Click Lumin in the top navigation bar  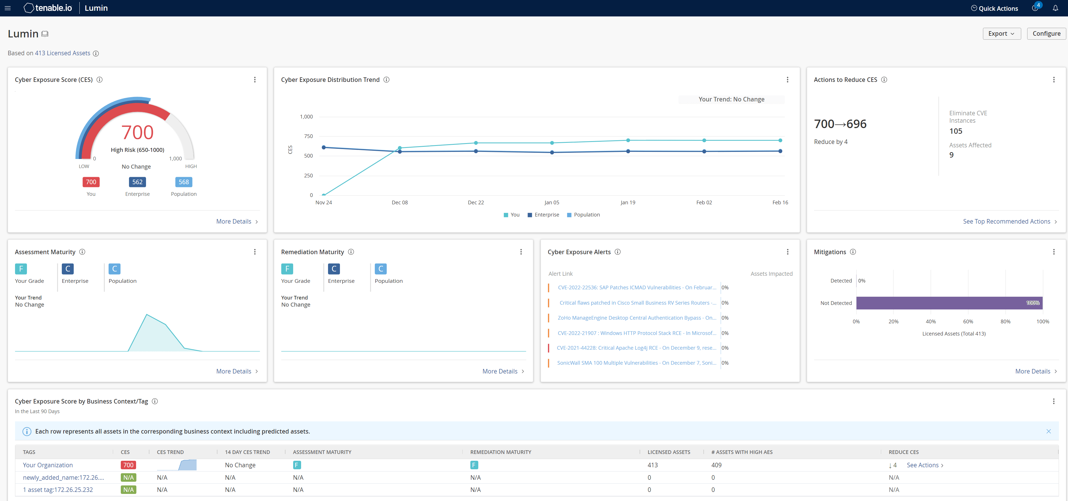coord(96,8)
